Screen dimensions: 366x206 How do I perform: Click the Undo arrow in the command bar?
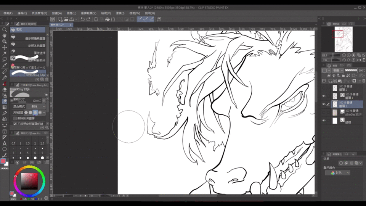tap(82, 19)
